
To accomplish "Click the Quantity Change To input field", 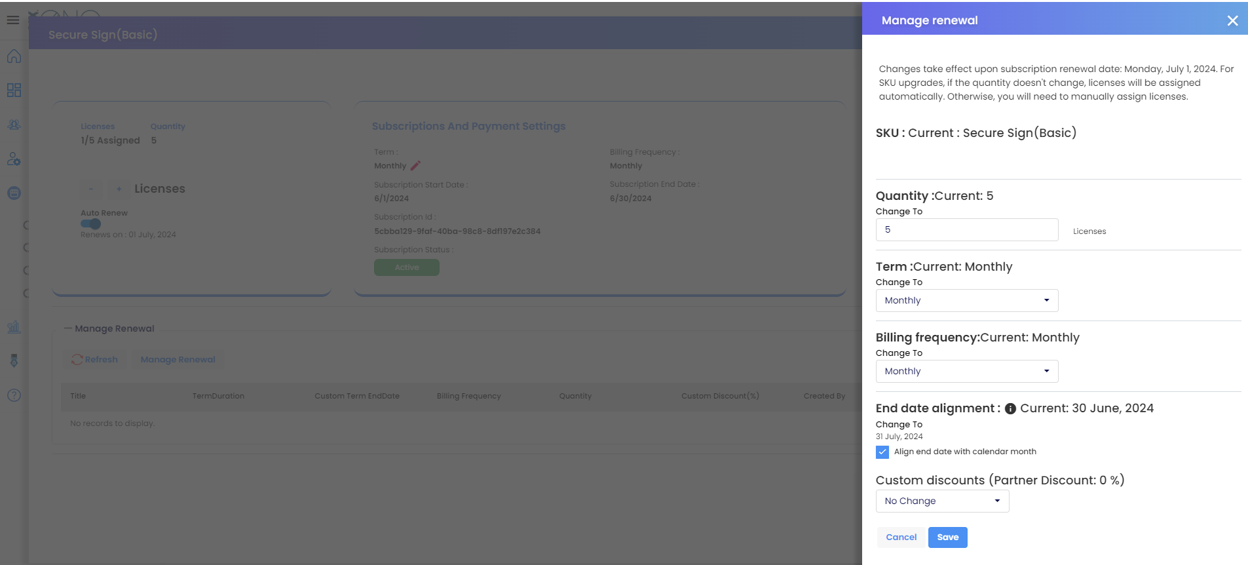I will pos(967,229).
